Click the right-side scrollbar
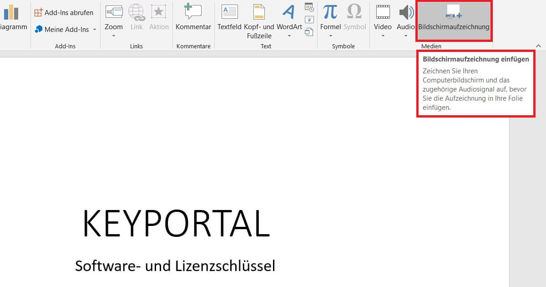 point(527,159)
